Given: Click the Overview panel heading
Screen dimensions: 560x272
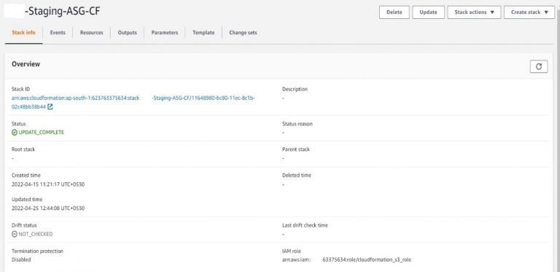Looking at the screenshot, I should [x=26, y=64].
